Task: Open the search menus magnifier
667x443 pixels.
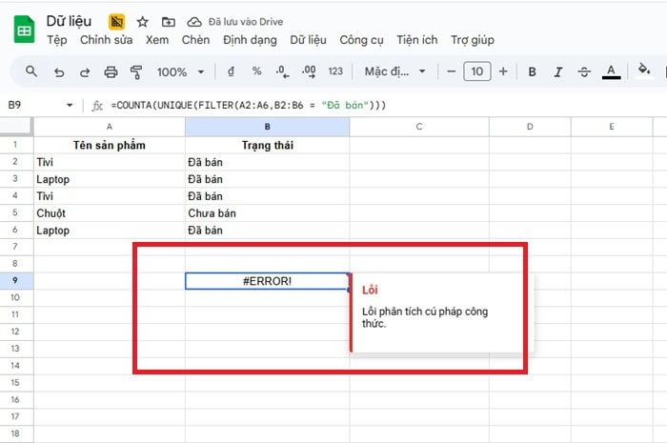Action: coord(31,71)
